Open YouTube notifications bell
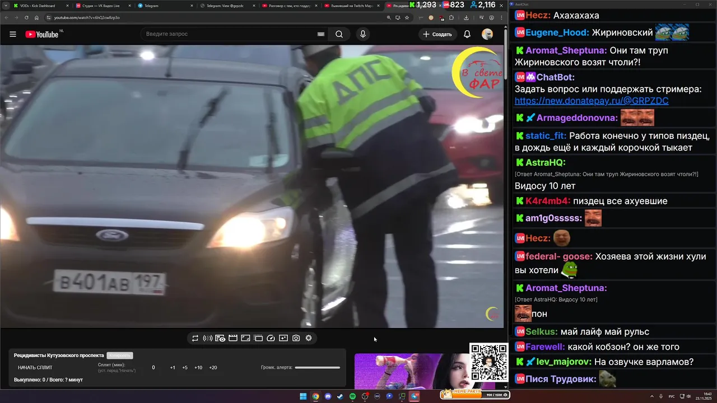Viewport: 717px width, 403px height. point(467,34)
